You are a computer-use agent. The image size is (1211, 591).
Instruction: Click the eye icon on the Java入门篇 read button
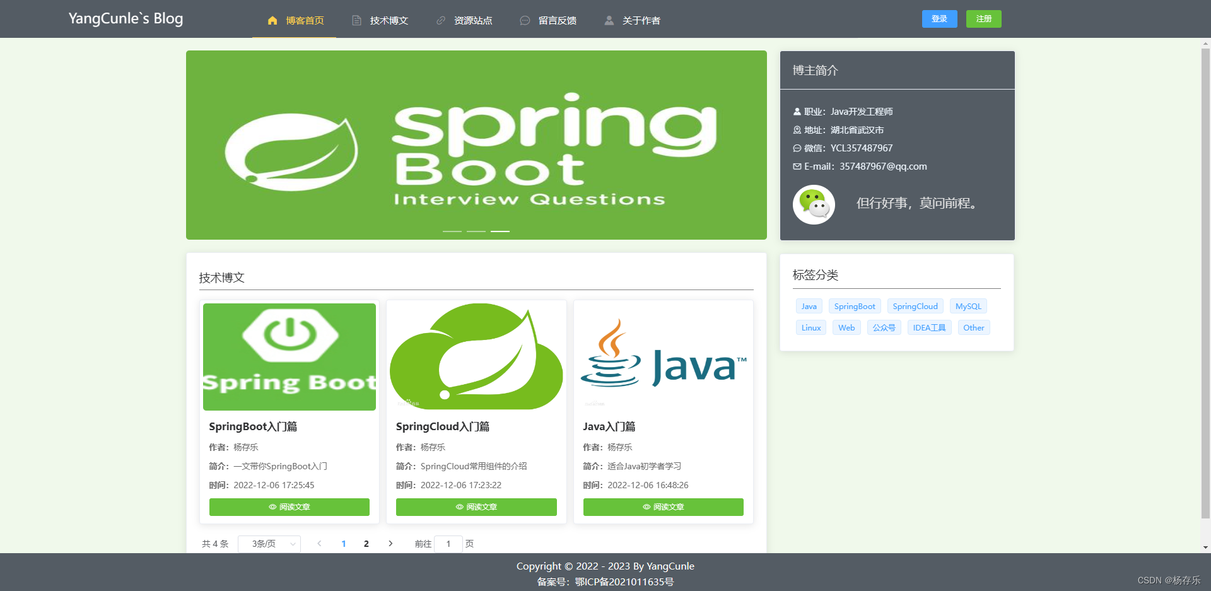[x=646, y=507]
